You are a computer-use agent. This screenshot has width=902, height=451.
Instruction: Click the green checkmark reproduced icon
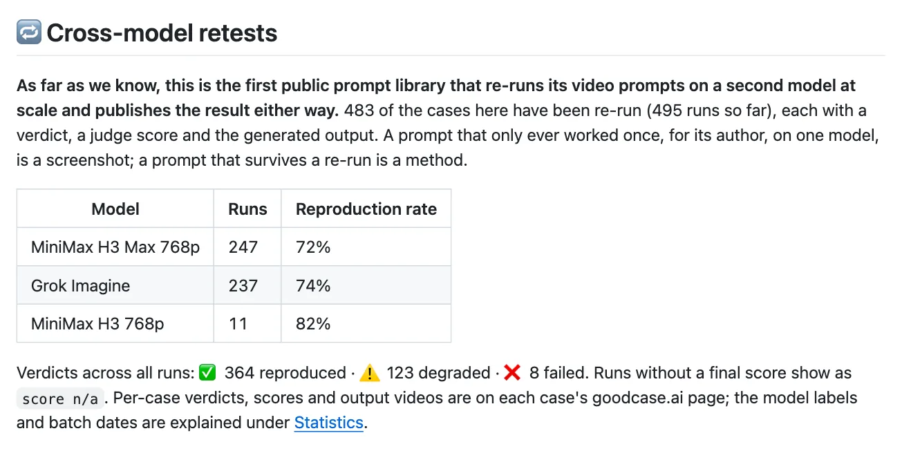pyautogui.click(x=207, y=373)
